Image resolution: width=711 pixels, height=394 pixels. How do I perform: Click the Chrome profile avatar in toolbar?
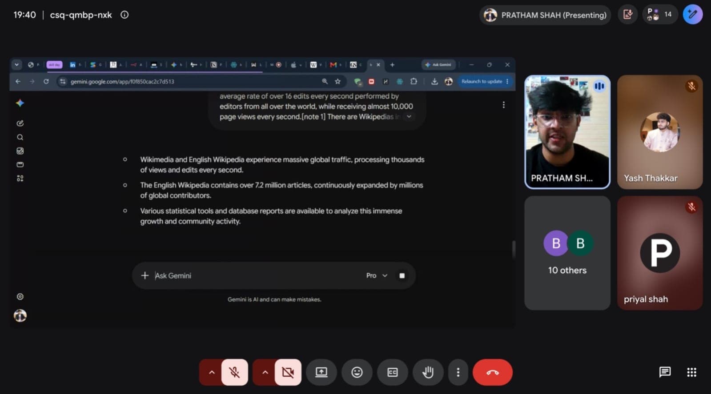coord(449,81)
